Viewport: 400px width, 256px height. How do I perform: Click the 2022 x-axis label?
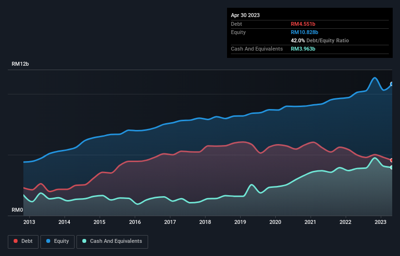click(345, 222)
